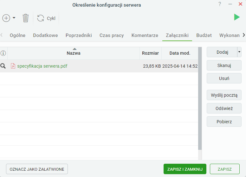246x177 pixels.
Task: Open the Budżet tab
Action: coord(204,35)
